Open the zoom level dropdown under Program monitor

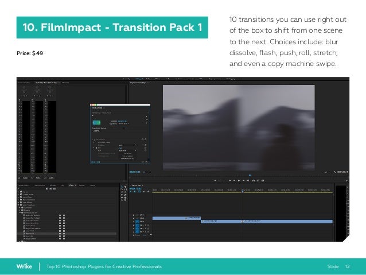coord(147,172)
